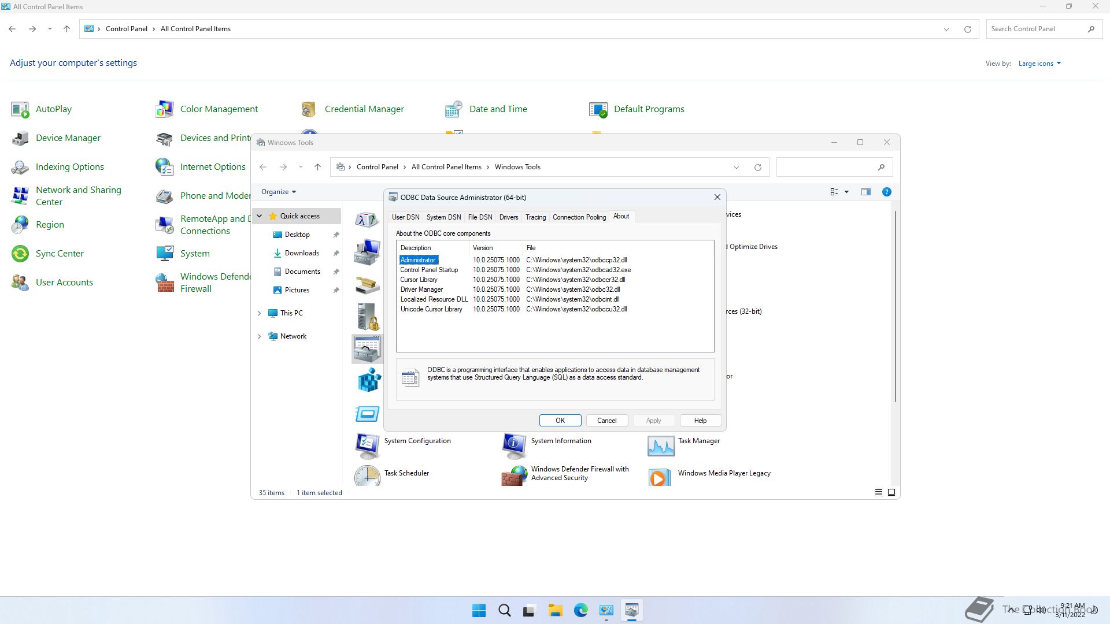Image resolution: width=1110 pixels, height=624 pixels.
Task: Open Sync Center icon
Action: point(20,254)
